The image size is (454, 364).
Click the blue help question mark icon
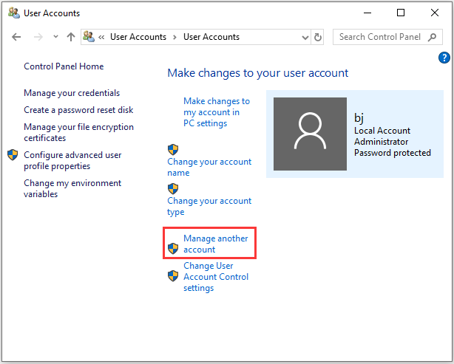click(x=444, y=58)
